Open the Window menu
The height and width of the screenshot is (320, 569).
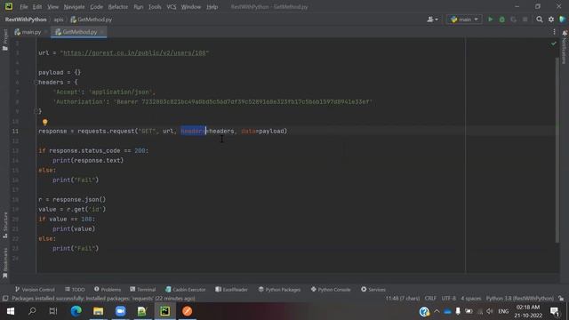(191, 7)
